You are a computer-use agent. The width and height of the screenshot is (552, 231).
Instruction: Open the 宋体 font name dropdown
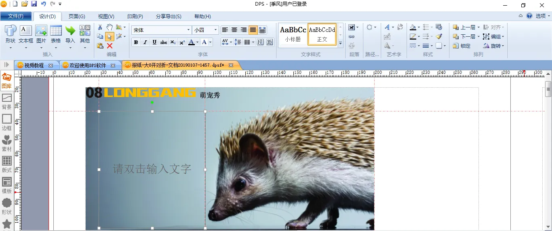(x=188, y=30)
